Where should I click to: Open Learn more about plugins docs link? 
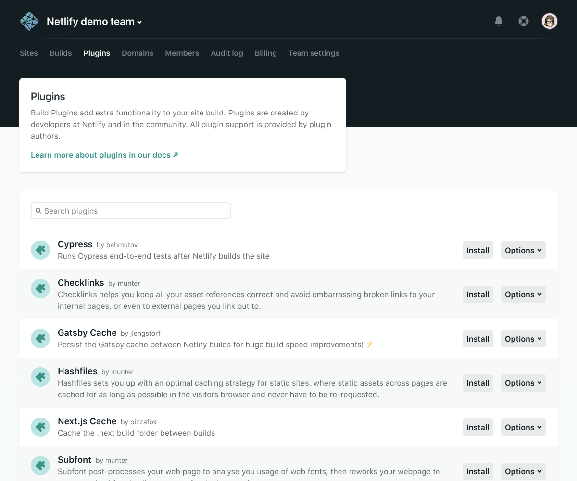click(x=104, y=155)
